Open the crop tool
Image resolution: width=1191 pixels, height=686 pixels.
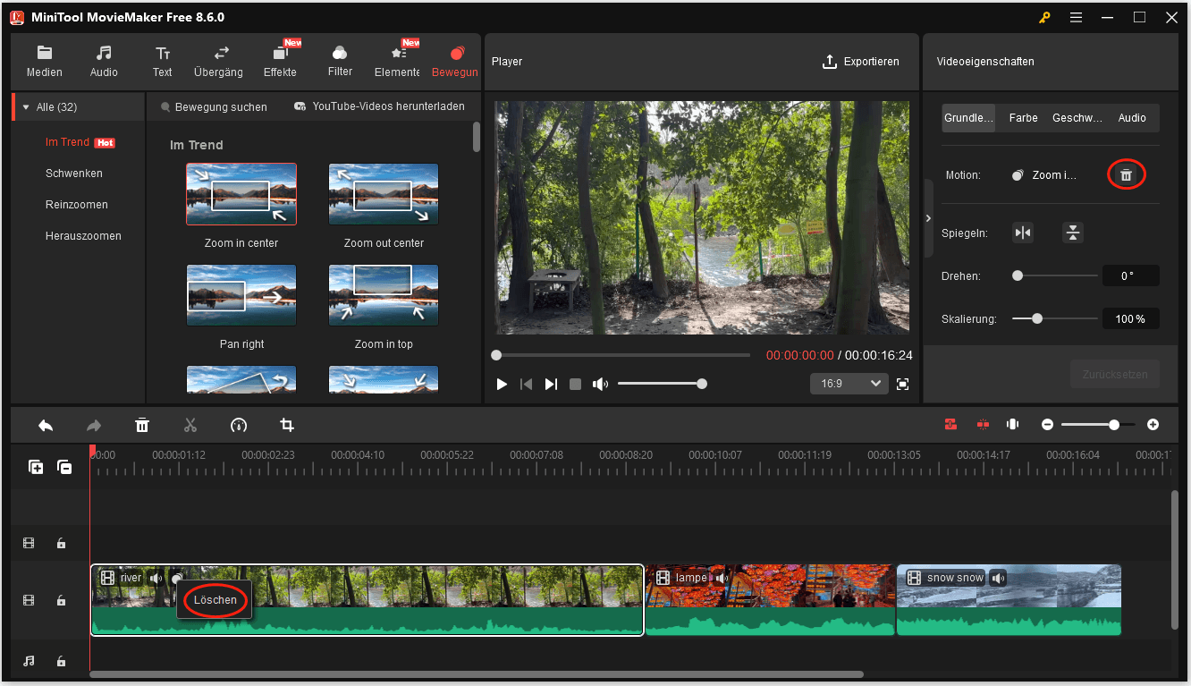coord(287,425)
